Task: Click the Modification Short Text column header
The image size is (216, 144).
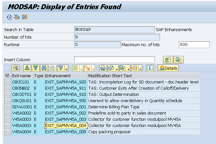Action: coord(143,76)
